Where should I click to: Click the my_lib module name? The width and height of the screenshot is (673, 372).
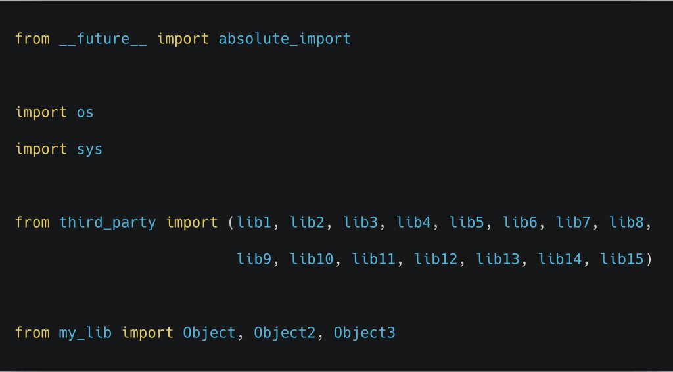click(x=85, y=333)
